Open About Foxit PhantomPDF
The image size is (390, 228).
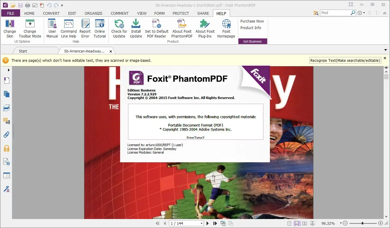tap(182, 29)
